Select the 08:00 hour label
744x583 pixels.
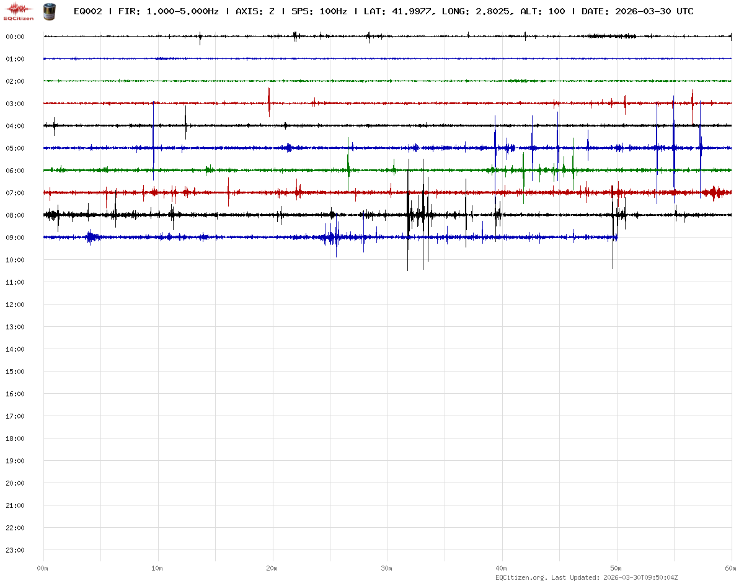(x=15, y=215)
